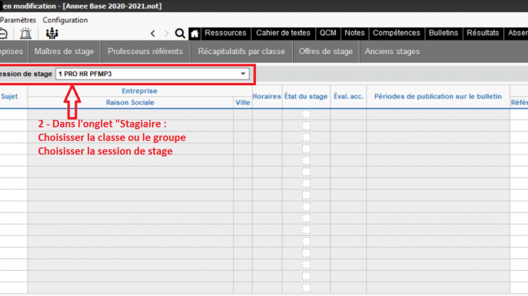Open the Configuration menu
This screenshot has width=528, height=296.
click(65, 20)
